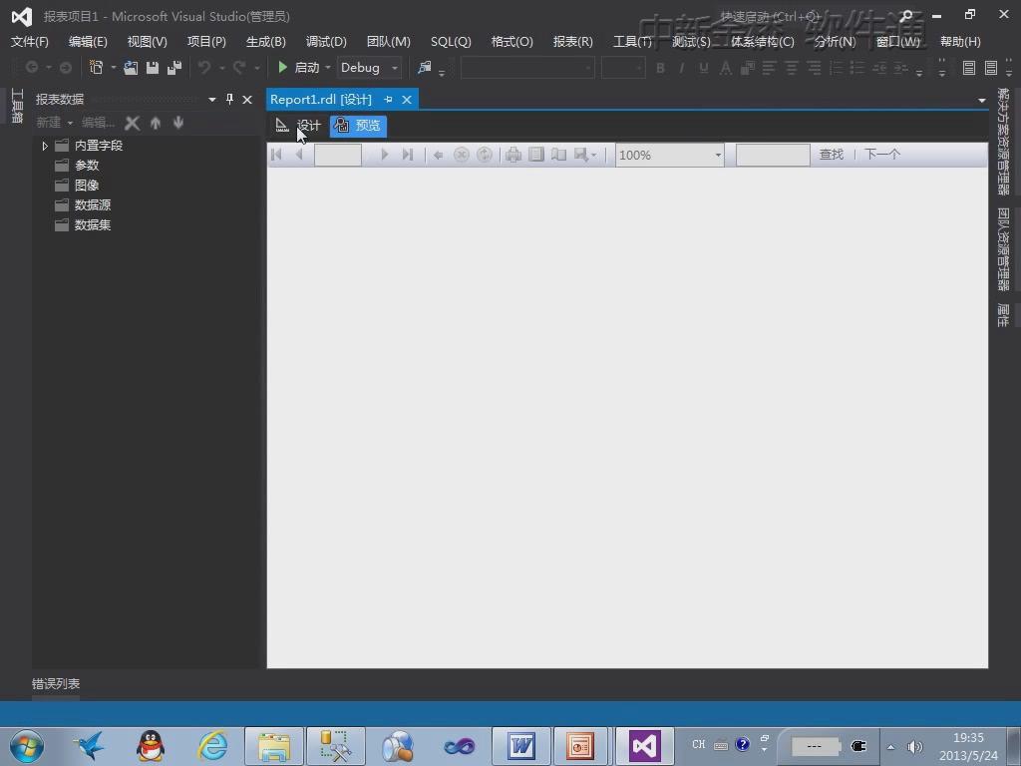The image size is (1021, 766).
Task: Open the 编辑(E) menu
Action: point(88,42)
